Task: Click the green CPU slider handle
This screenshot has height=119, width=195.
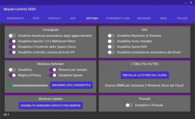Action: 11,86
